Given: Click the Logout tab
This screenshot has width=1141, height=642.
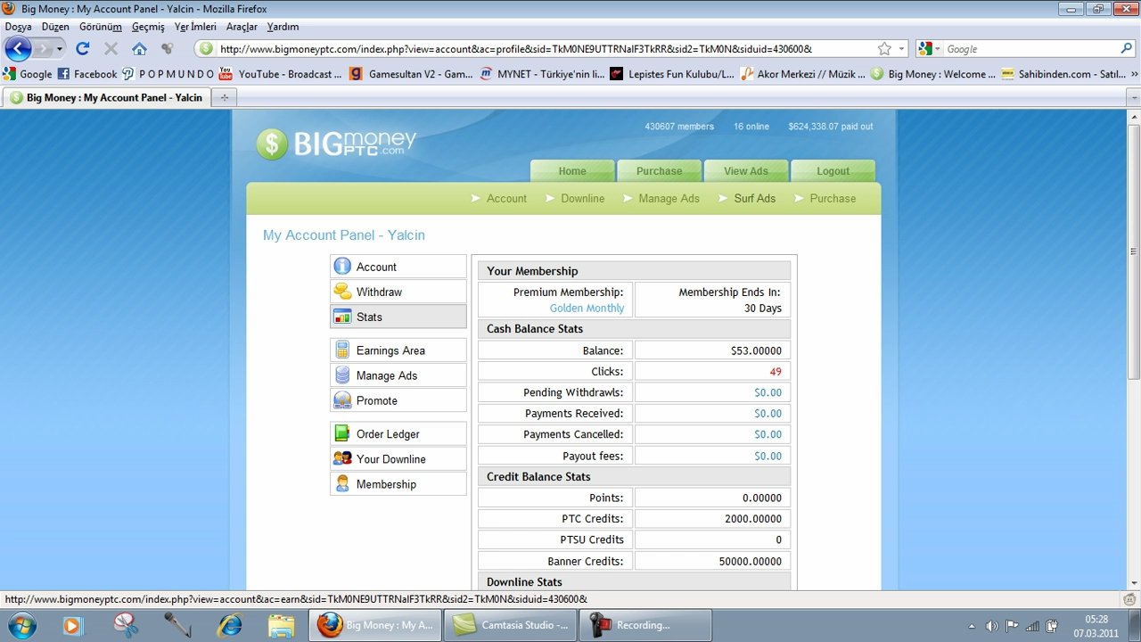Looking at the screenshot, I should (833, 171).
